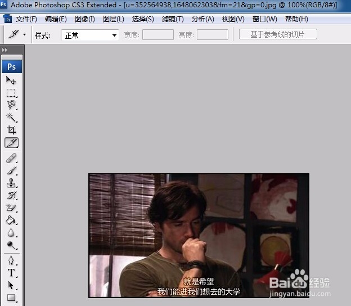Select the Rectangular Marquee tool
Screen dimensions: 351x306
tap(11, 93)
